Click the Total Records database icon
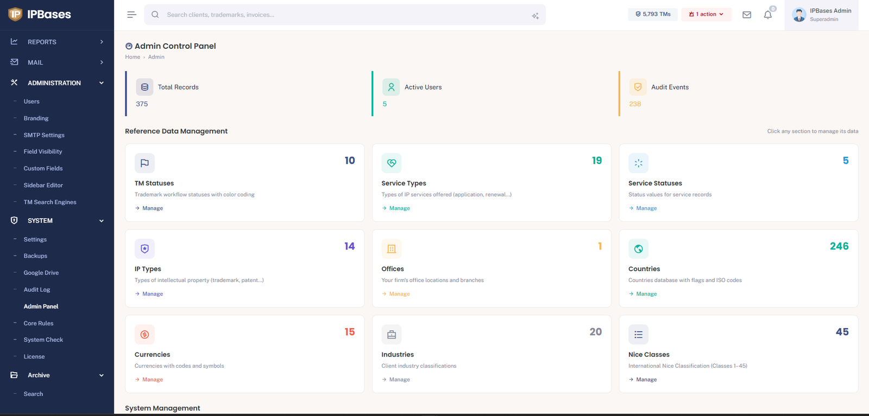The height and width of the screenshot is (416, 869). click(144, 87)
